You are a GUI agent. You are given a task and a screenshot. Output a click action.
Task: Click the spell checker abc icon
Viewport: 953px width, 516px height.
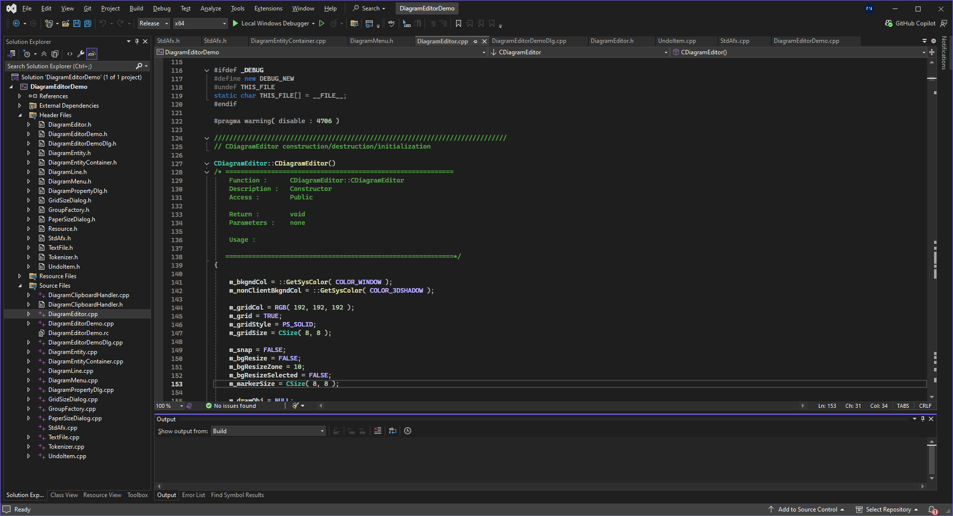tap(391, 23)
